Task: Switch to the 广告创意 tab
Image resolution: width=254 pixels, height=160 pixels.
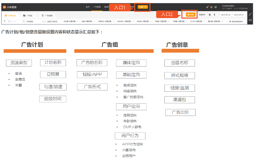Action: click(x=47, y=15)
